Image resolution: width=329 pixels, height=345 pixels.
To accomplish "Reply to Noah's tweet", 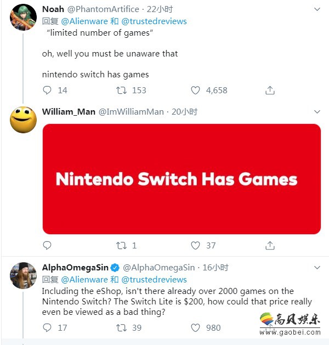I will point(47,90).
